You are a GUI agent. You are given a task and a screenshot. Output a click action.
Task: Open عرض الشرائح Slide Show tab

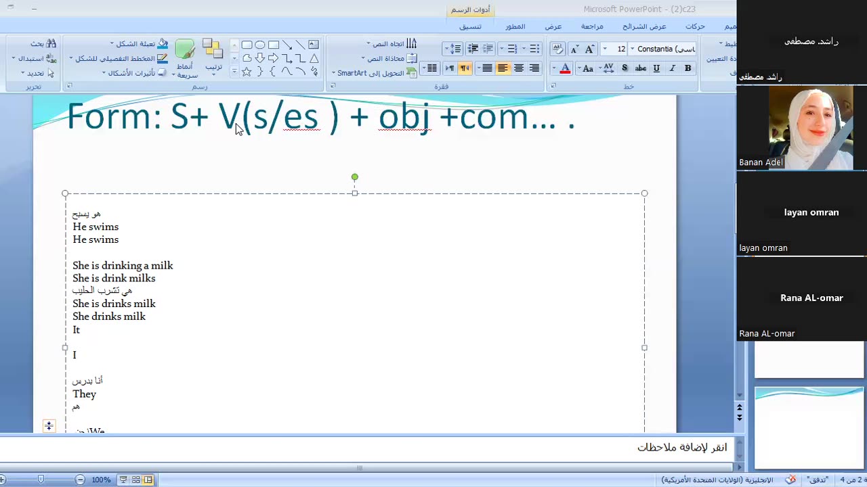point(644,26)
